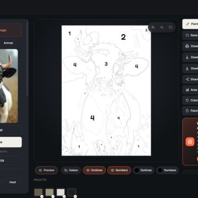Screen dimensions: 198x198
Task: Click Outlines button with black circle
Action: click(144, 170)
